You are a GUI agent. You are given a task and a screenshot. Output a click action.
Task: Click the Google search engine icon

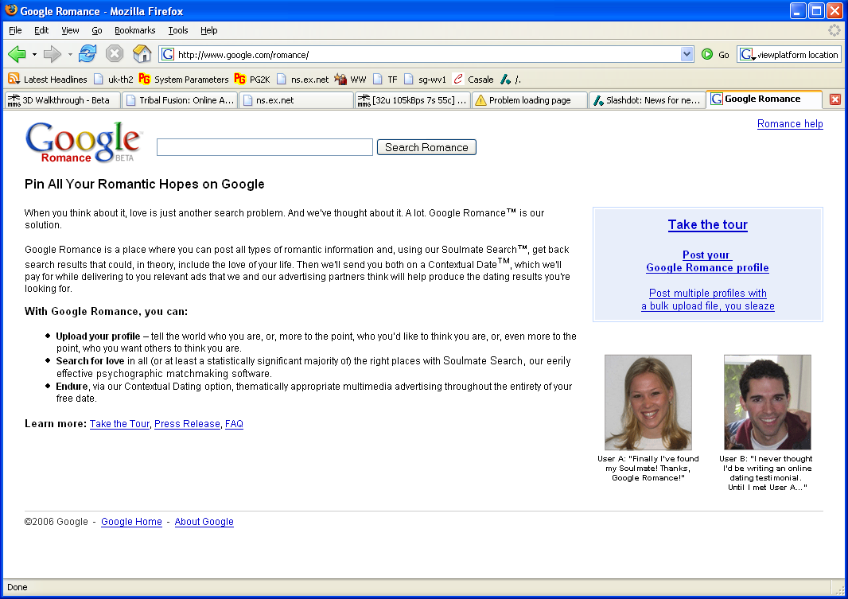pyautogui.click(x=747, y=55)
